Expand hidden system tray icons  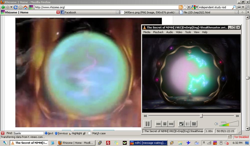pyautogui.click(x=204, y=143)
